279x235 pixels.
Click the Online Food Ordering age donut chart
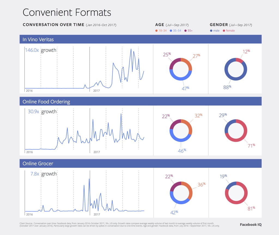[x=181, y=130]
